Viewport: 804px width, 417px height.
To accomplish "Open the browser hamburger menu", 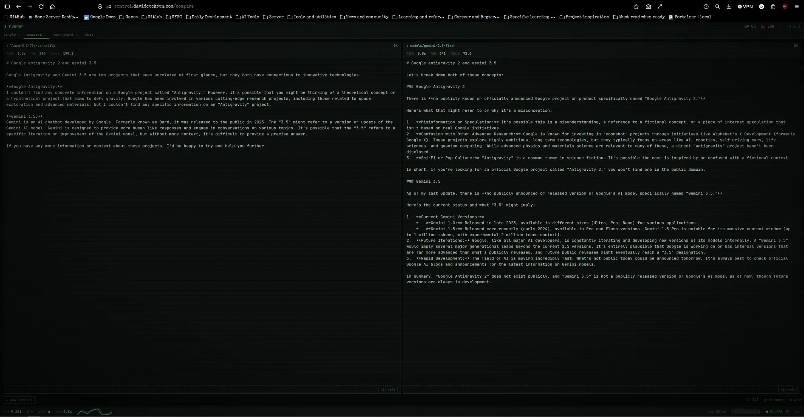I will tap(796, 6).
